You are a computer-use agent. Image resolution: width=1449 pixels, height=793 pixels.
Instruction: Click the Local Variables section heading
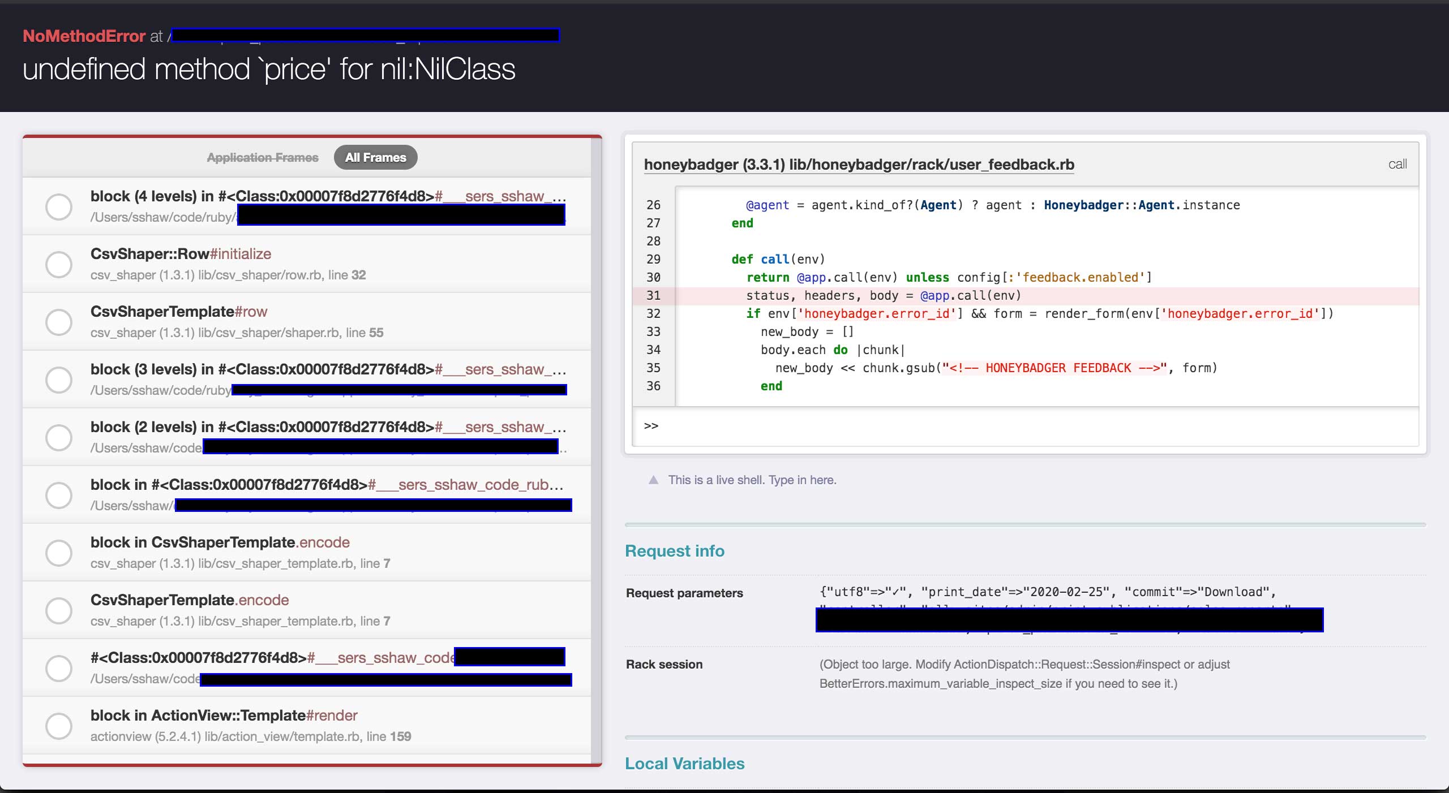point(684,764)
